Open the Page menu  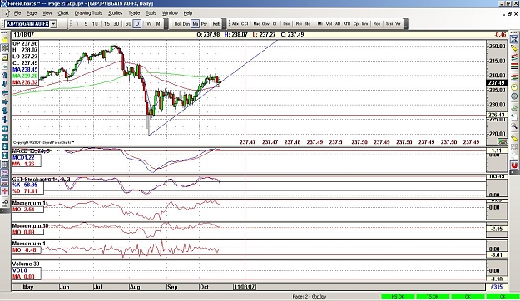coord(32,13)
